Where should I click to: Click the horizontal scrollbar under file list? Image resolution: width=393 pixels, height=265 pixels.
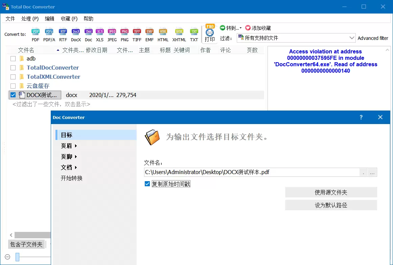point(32,235)
